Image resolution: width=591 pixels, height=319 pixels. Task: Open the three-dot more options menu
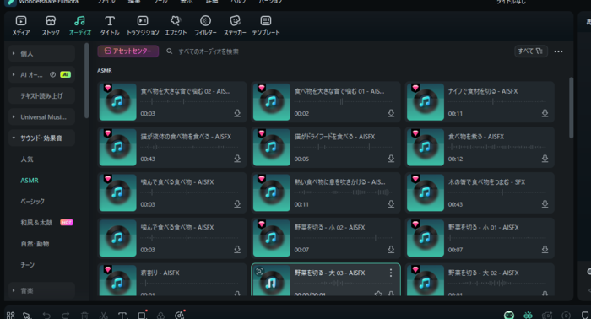coord(558,51)
